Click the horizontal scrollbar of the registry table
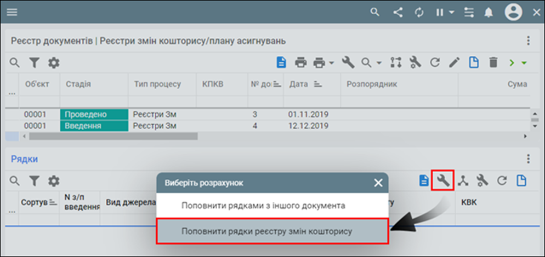 [x=110, y=136]
